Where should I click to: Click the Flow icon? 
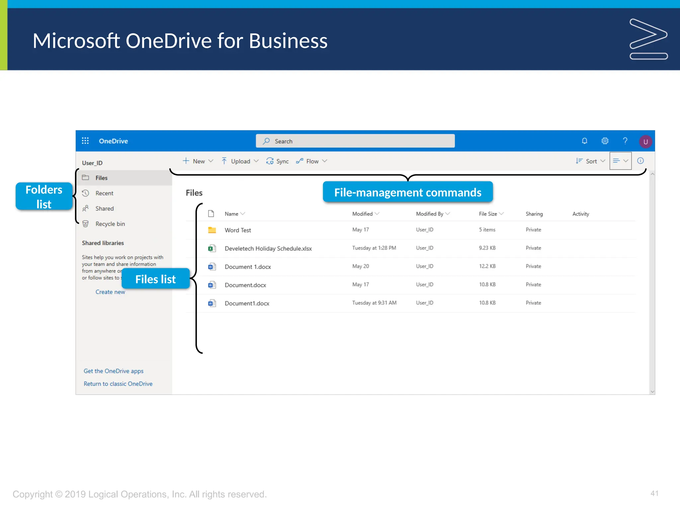299,161
